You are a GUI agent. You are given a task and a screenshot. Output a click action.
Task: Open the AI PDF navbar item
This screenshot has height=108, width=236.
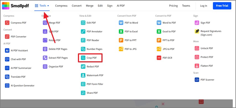[121, 6]
